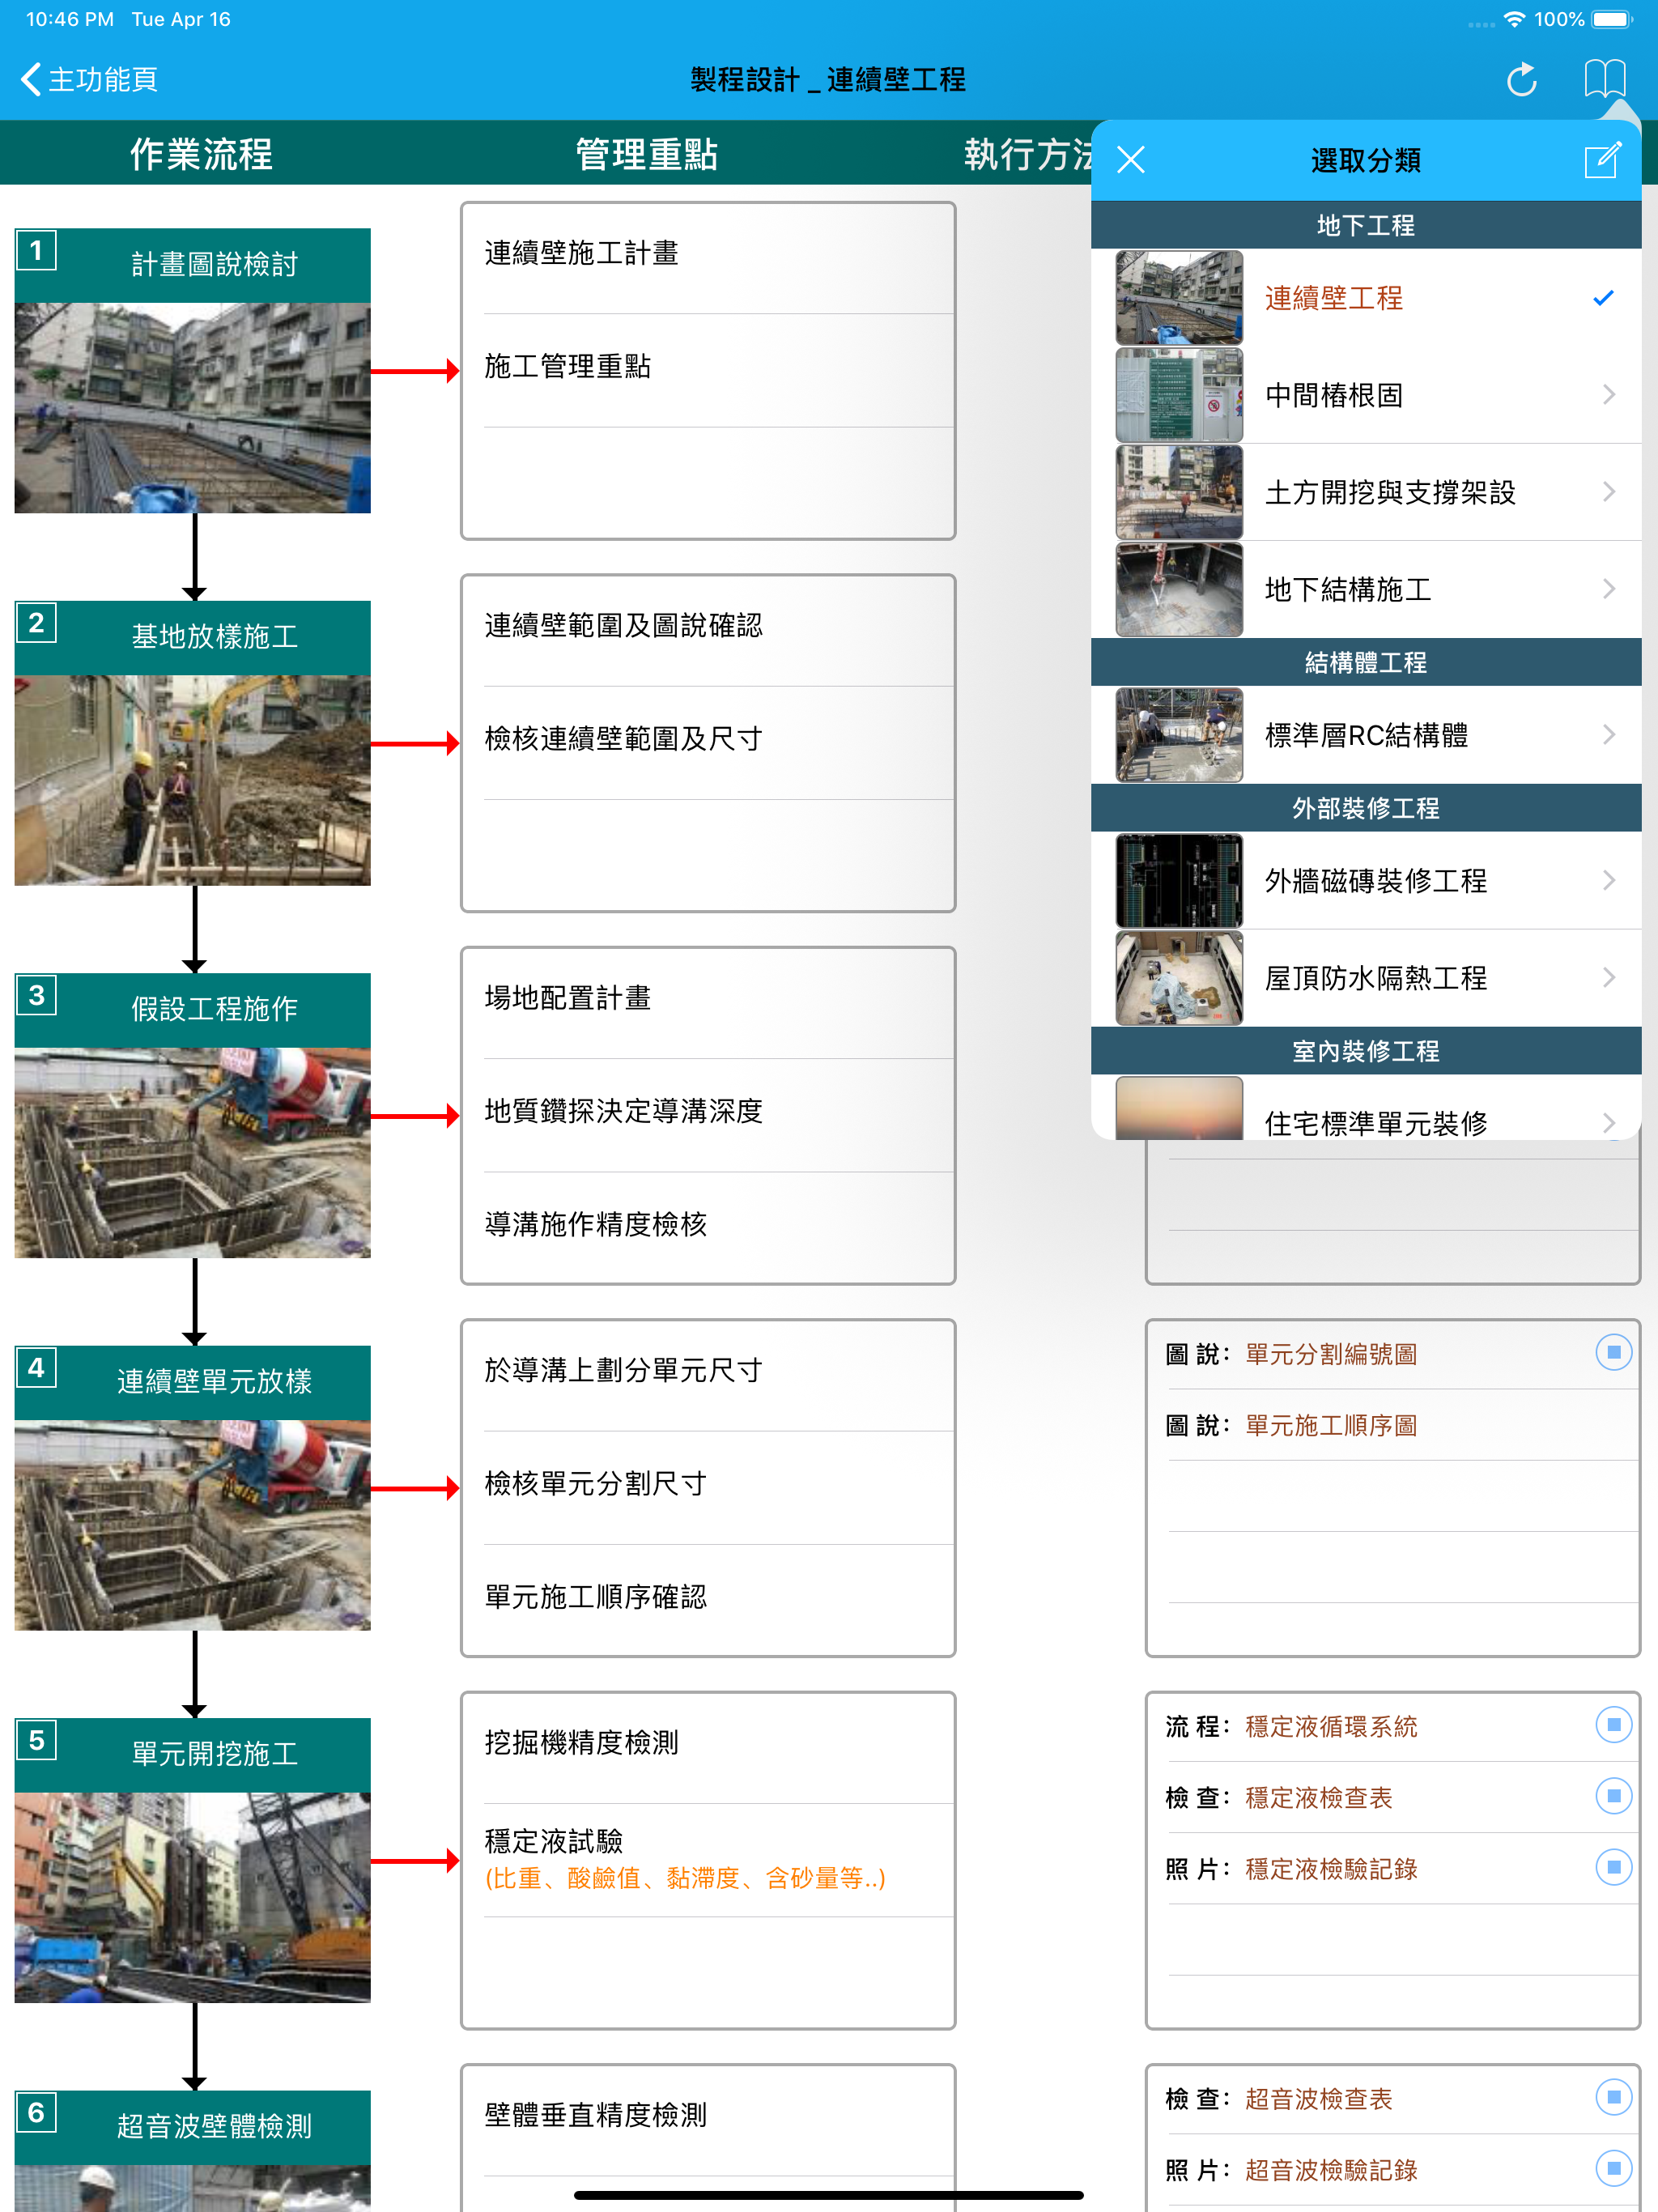Expand chevron beside 外牆磁磚裝修工程
Viewport: 1658px width, 2212px height.
(1608, 880)
